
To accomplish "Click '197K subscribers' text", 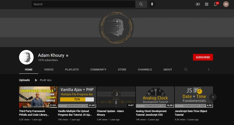I will pos(48,60).
